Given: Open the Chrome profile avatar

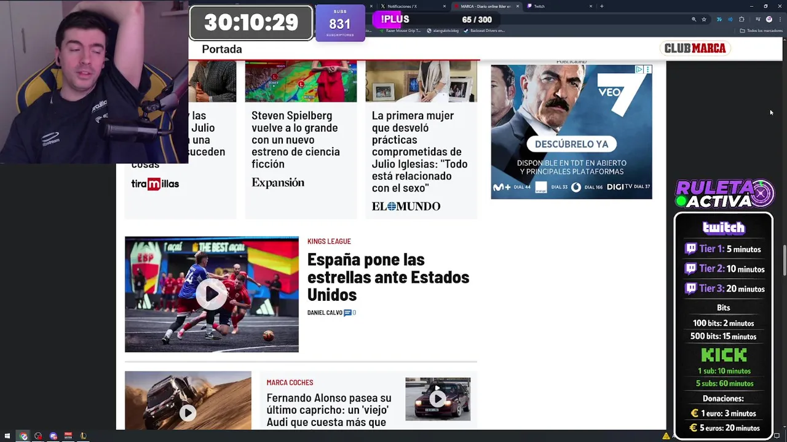Looking at the screenshot, I should click(x=769, y=20).
